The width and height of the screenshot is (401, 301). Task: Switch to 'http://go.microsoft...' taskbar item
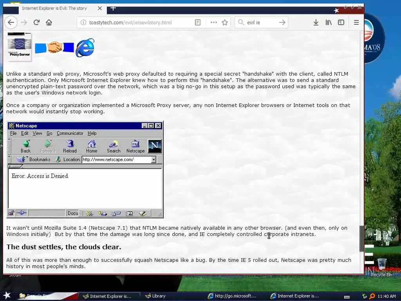click(233, 296)
